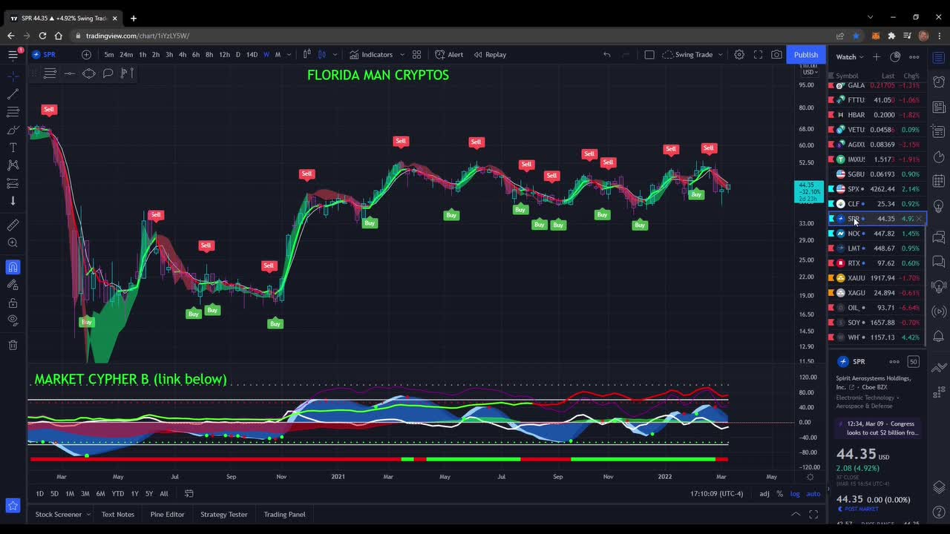Set chart range to 1D

(x=40, y=493)
